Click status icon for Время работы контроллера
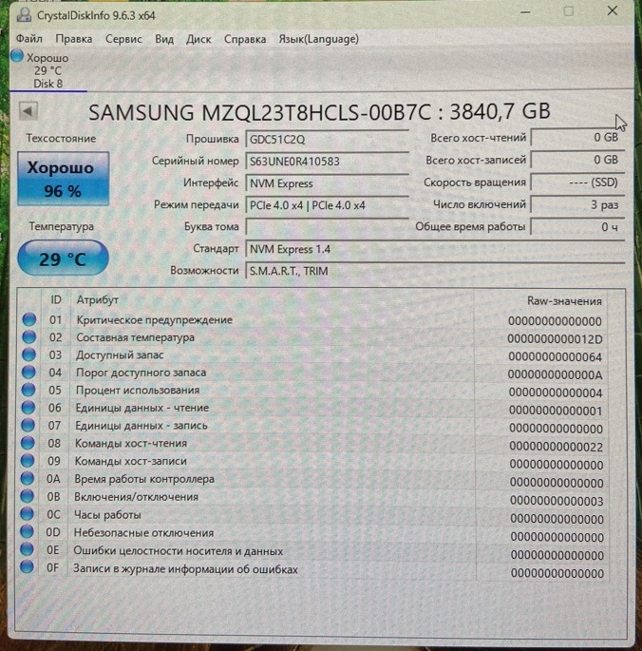Screen dimensions: 642x651 coord(28,478)
